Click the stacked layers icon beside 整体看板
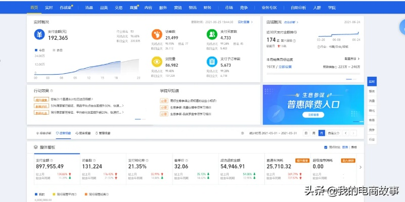The width and height of the screenshot is (405, 202). click(x=35, y=147)
